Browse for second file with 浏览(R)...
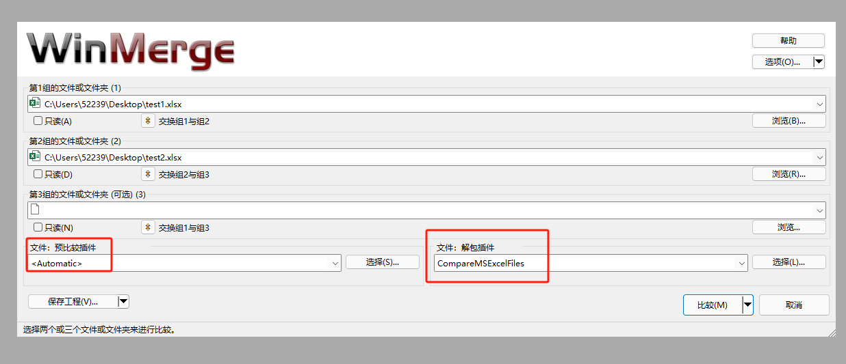The width and height of the screenshot is (846, 364). point(789,174)
